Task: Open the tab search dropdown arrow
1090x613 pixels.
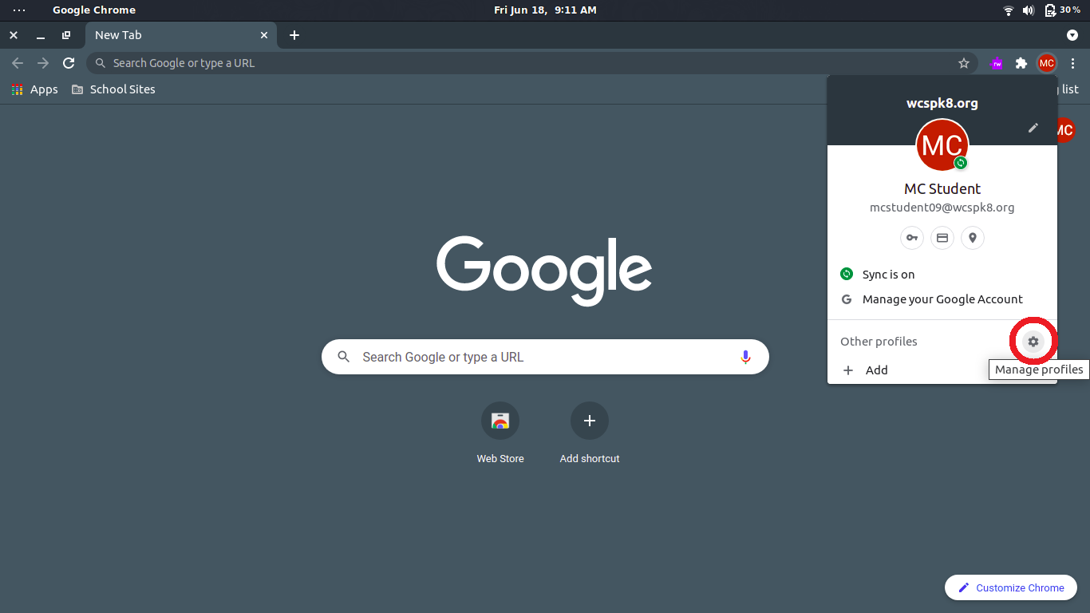Action: pos(1072,35)
